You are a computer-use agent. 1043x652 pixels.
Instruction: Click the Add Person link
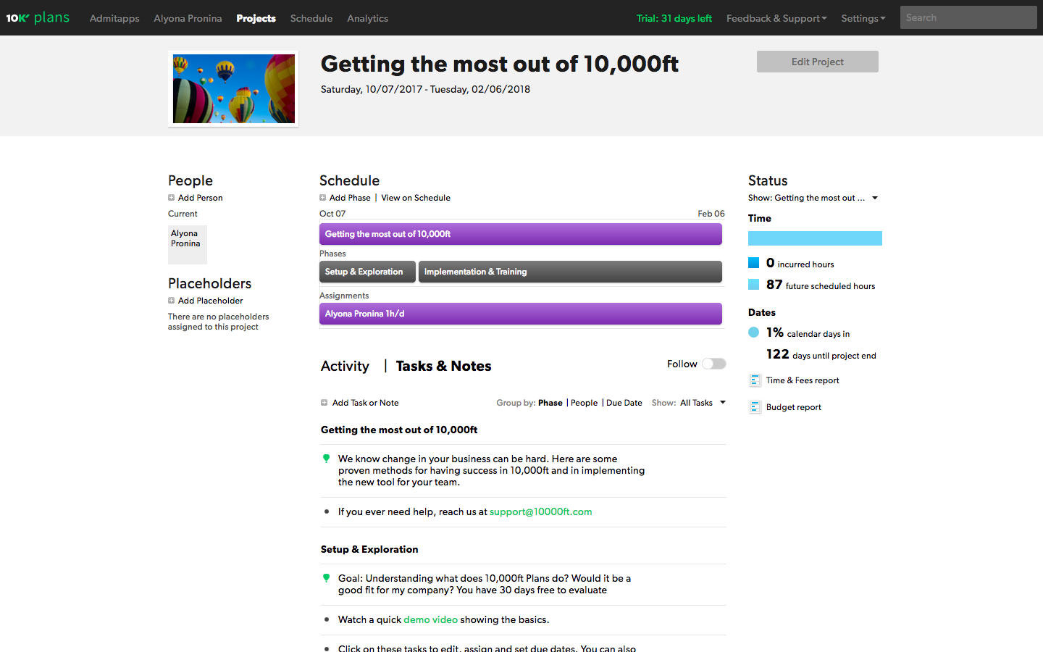pyautogui.click(x=201, y=198)
